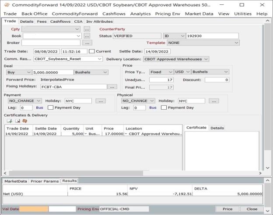Viewport: 273px width, 215px height.
Task: Open Payment Holiday ellipsis selector
Action: (101, 101)
